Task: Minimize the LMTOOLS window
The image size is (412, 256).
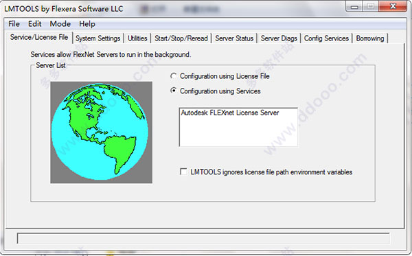Action: [x=354, y=6]
